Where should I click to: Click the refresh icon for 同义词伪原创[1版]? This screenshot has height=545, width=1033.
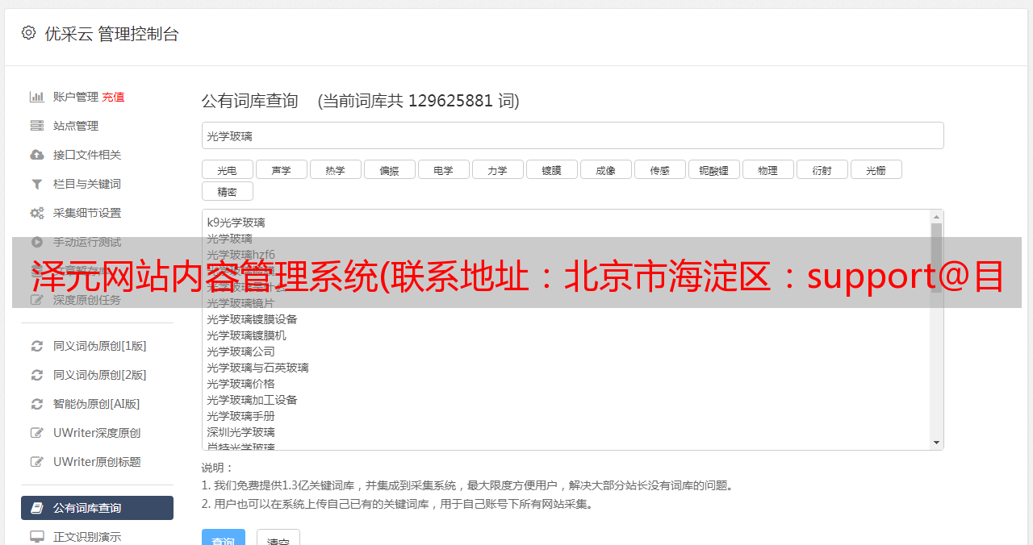[x=37, y=346]
